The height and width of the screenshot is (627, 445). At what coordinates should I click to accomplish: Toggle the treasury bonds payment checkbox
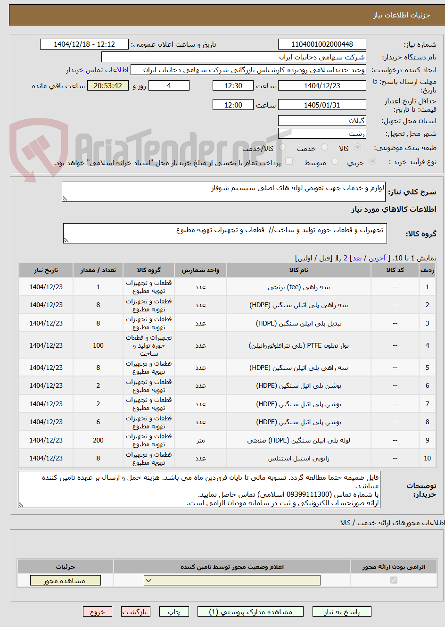(x=289, y=162)
